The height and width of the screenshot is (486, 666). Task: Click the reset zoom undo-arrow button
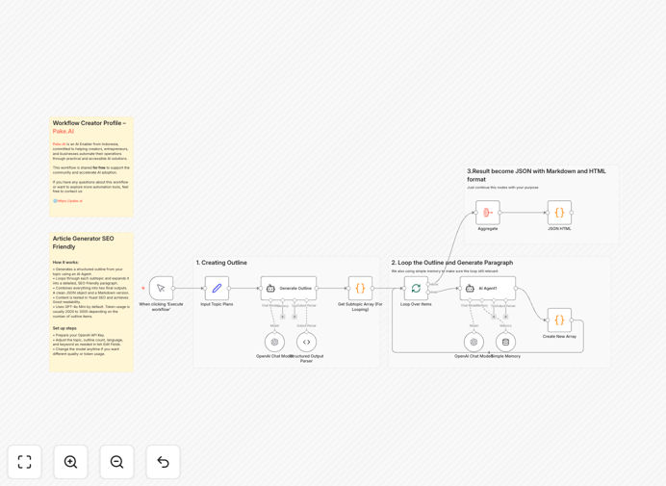(163, 462)
